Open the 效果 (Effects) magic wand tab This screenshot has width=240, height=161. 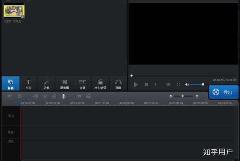coord(46,83)
